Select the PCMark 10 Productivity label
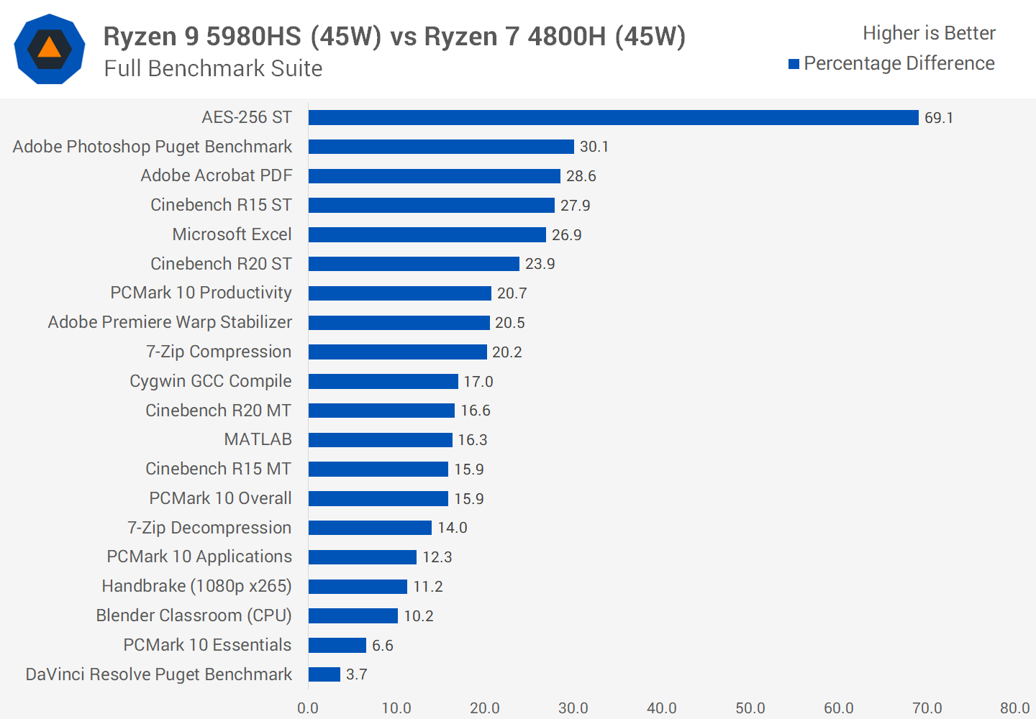The image size is (1036, 719). [x=201, y=293]
